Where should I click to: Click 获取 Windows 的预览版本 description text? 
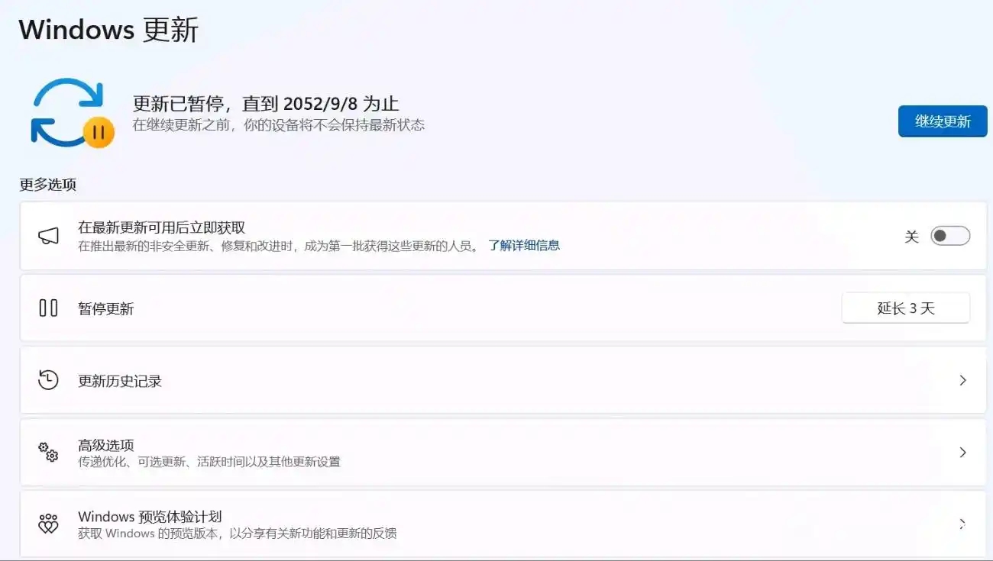[x=238, y=534]
